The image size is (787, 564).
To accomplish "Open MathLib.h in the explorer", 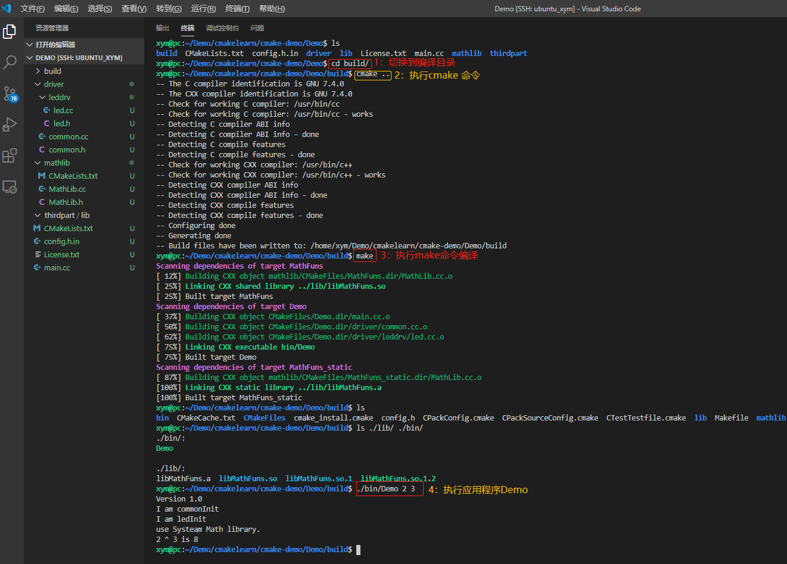I will pyautogui.click(x=66, y=202).
